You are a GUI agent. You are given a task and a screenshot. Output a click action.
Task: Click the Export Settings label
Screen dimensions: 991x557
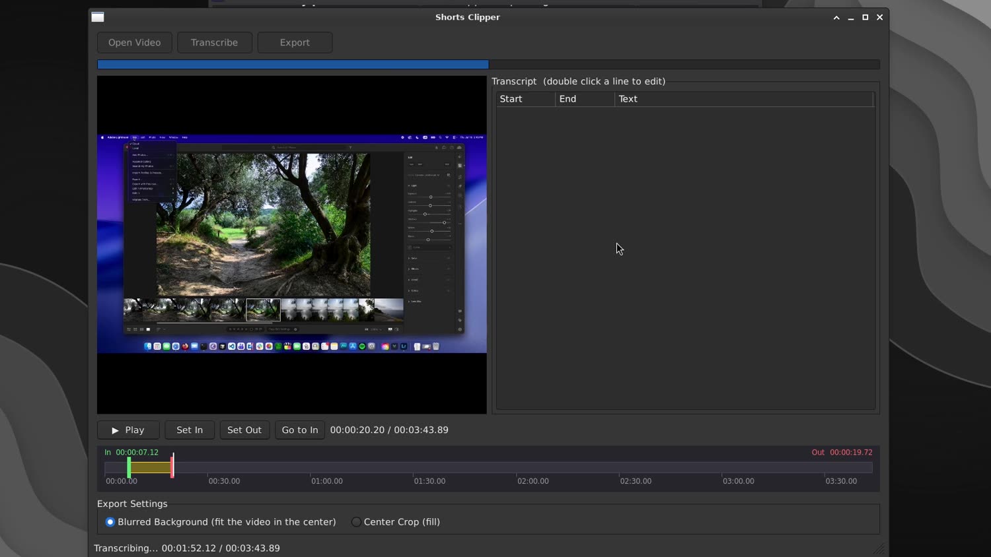coord(132,504)
